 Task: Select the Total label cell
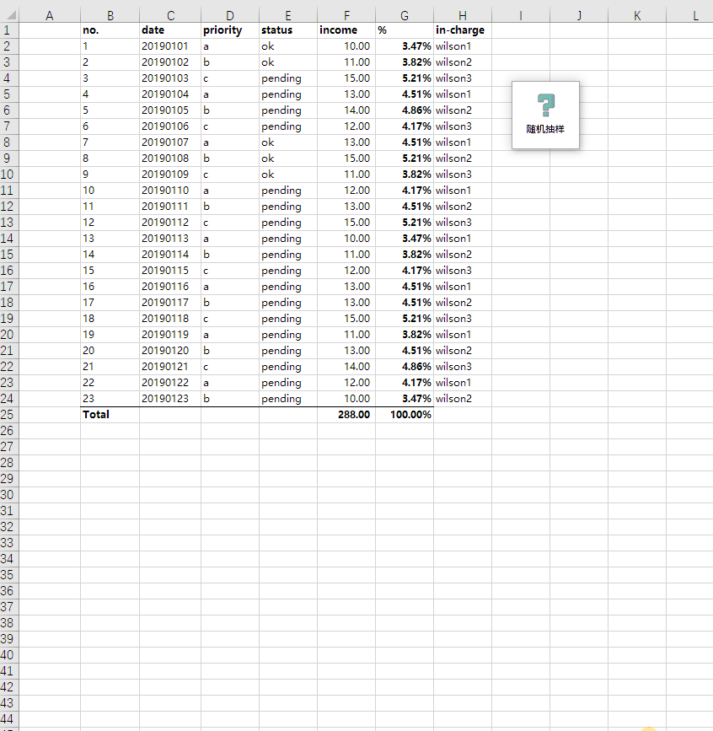tap(110, 415)
